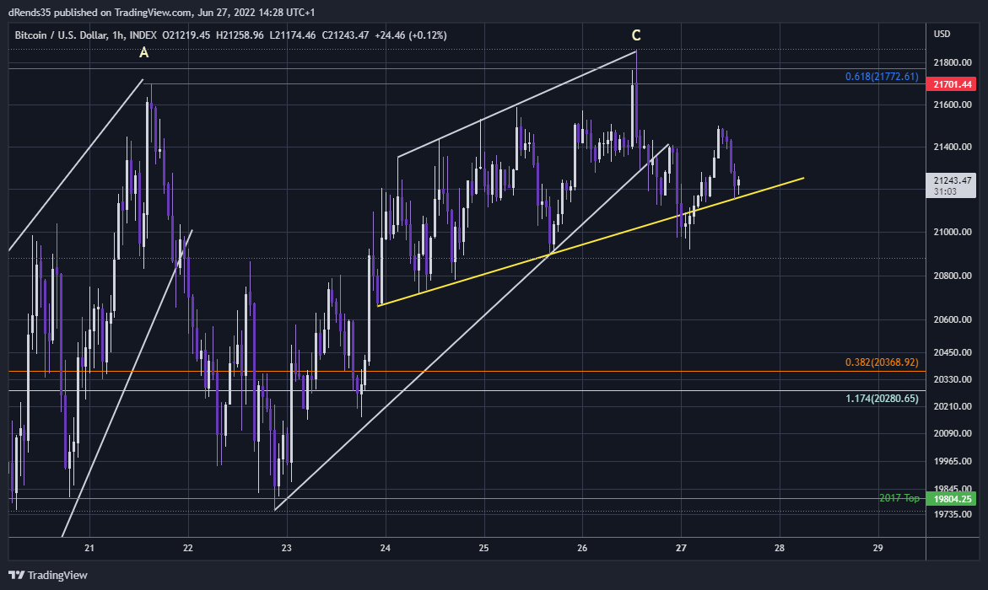This screenshot has width=988, height=590.
Task: Click the 19735.00 price axis label
Action: [952, 514]
